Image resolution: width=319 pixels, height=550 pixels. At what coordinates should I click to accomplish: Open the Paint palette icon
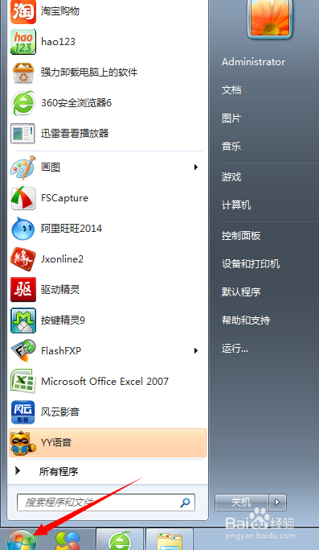23,167
